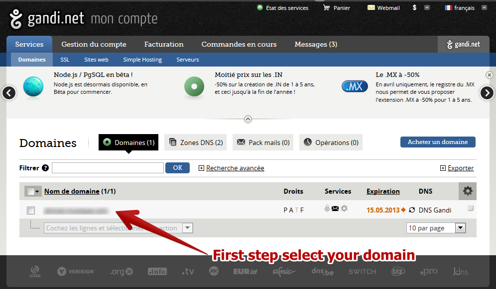
Task: Collapse the promo banner with the chevron
Action: pos(248,119)
